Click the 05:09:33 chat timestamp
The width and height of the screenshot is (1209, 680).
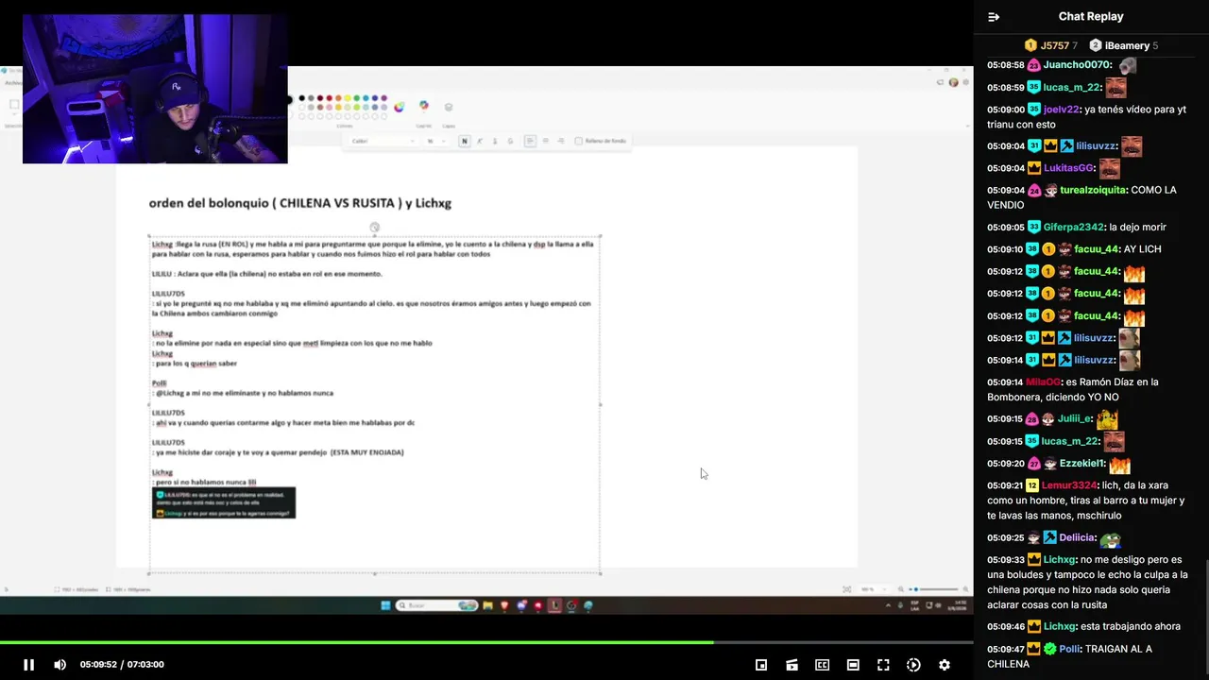coord(1005,560)
